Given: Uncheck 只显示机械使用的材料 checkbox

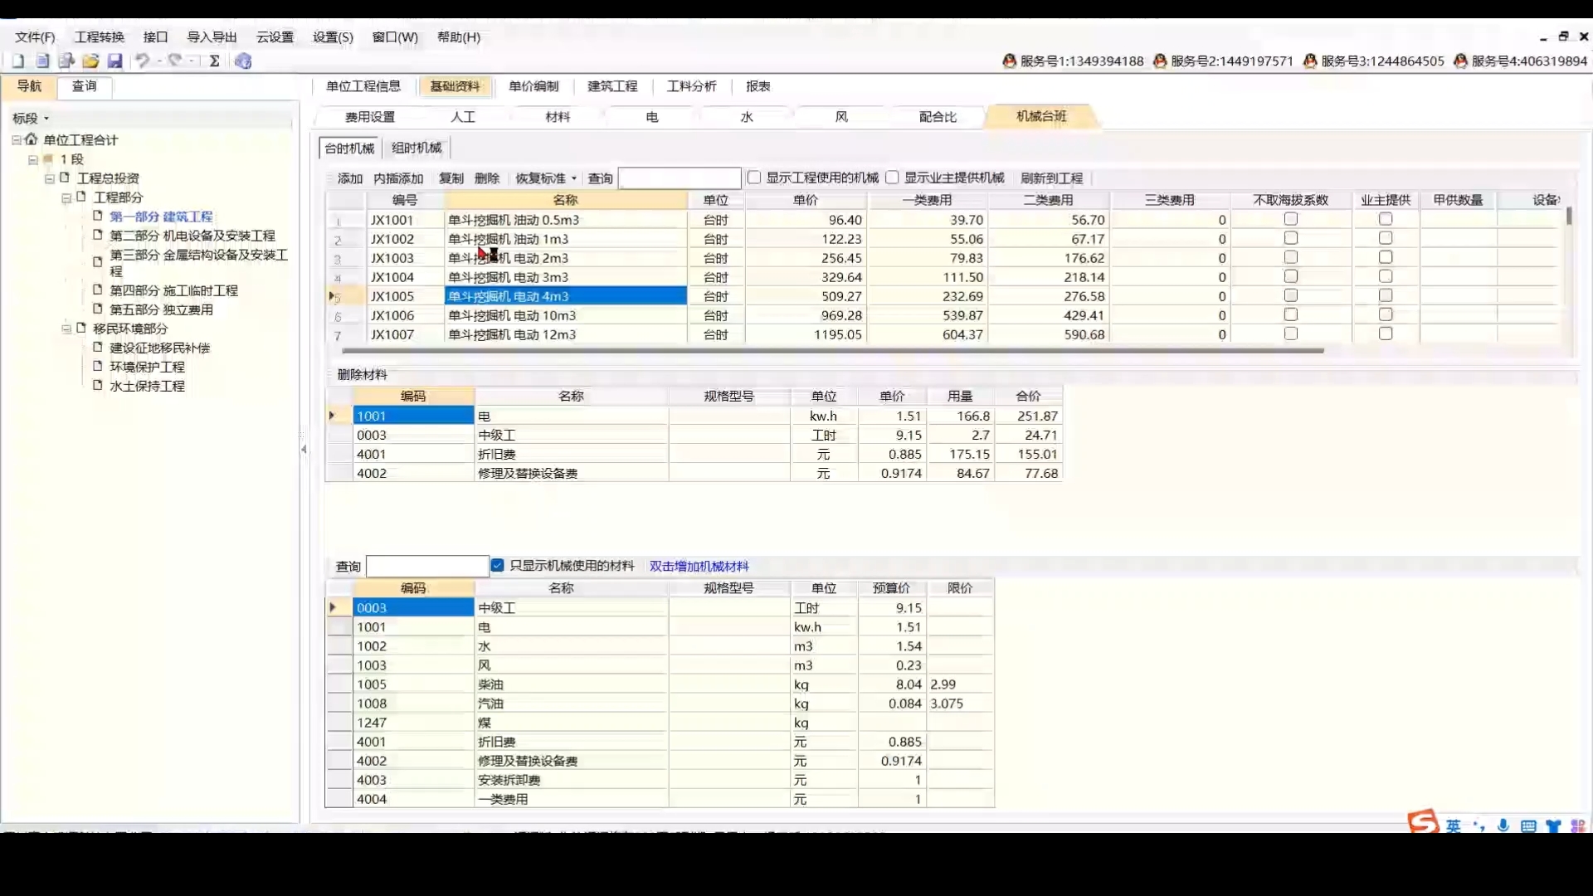Looking at the screenshot, I should 497,565.
